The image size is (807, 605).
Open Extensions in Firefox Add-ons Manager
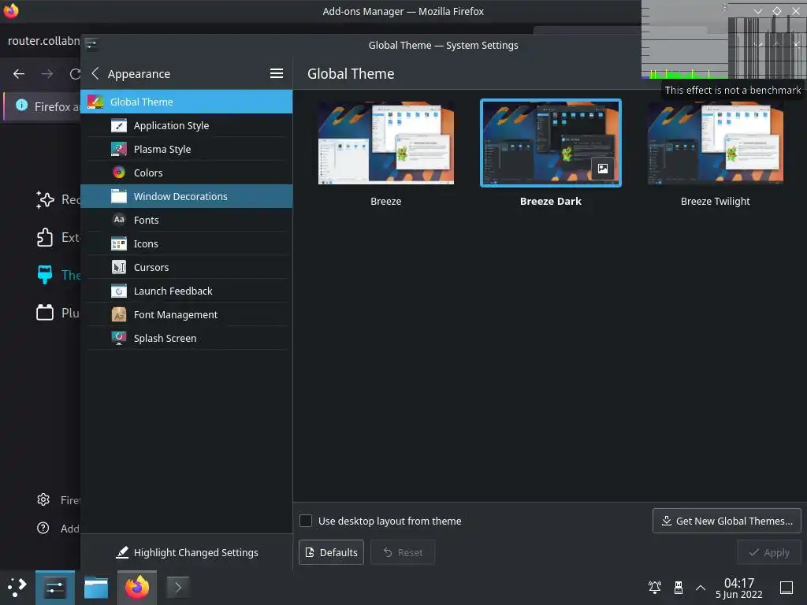point(58,237)
